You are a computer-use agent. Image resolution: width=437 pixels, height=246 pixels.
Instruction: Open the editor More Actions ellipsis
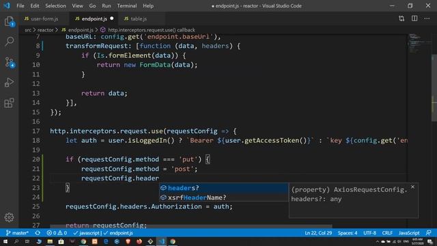coord(427,18)
